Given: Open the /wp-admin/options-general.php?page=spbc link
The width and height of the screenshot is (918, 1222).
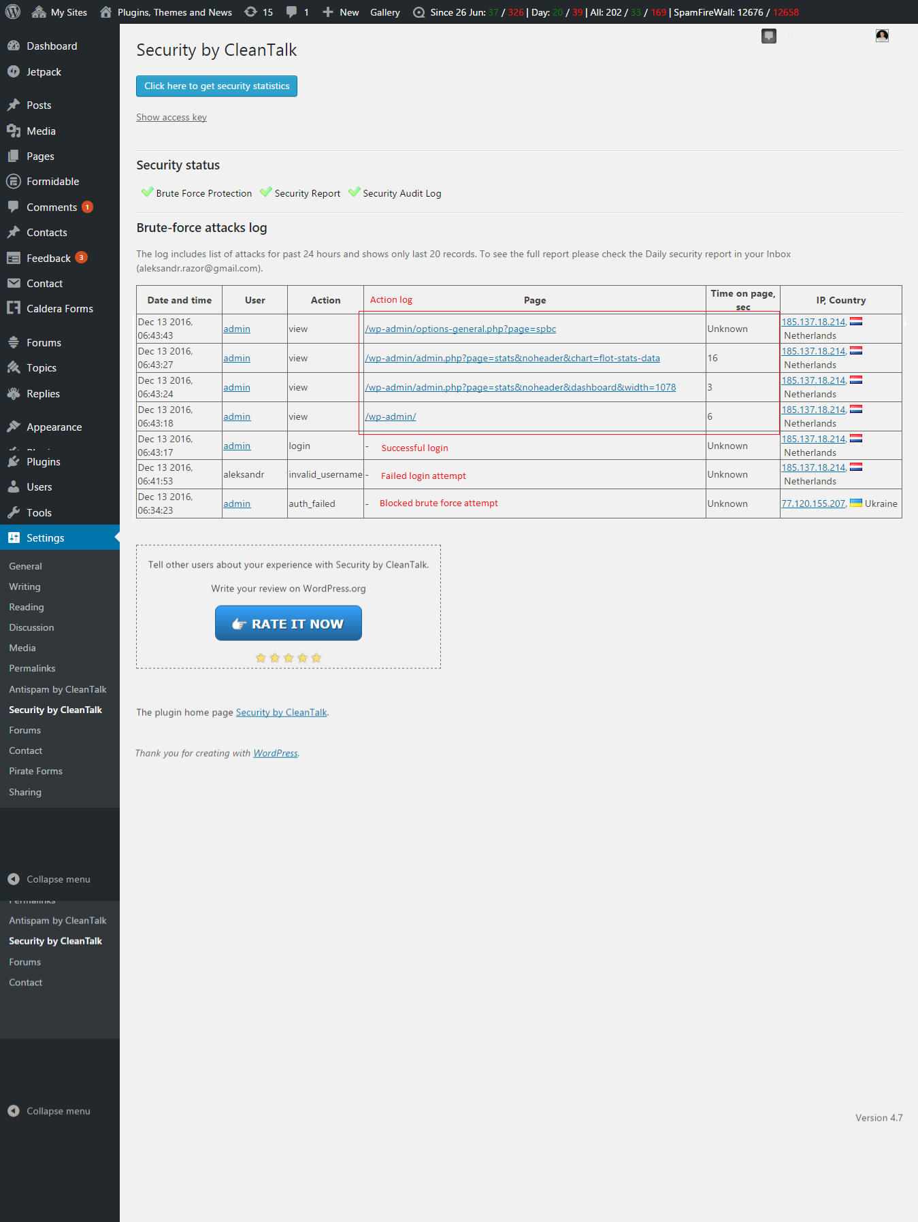Looking at the screenshot, I should [x=461, y=329].
